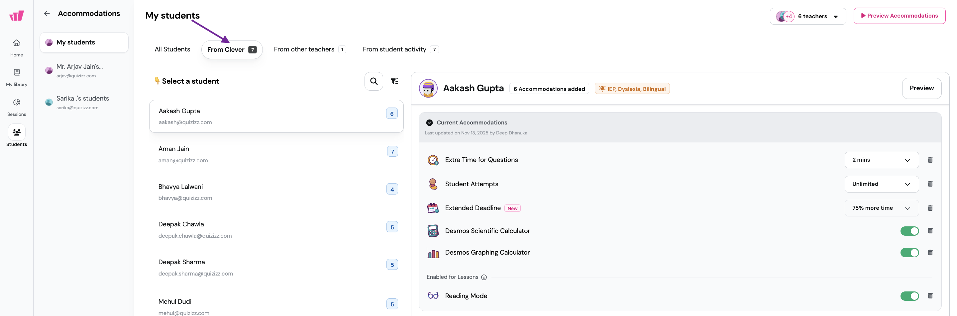Click the My students page heading

pyautogui.click(x=172, y=16)
